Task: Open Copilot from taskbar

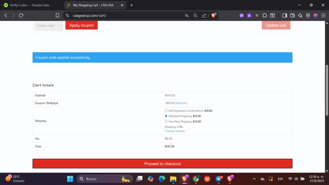Action: click(x=151, y=179)
